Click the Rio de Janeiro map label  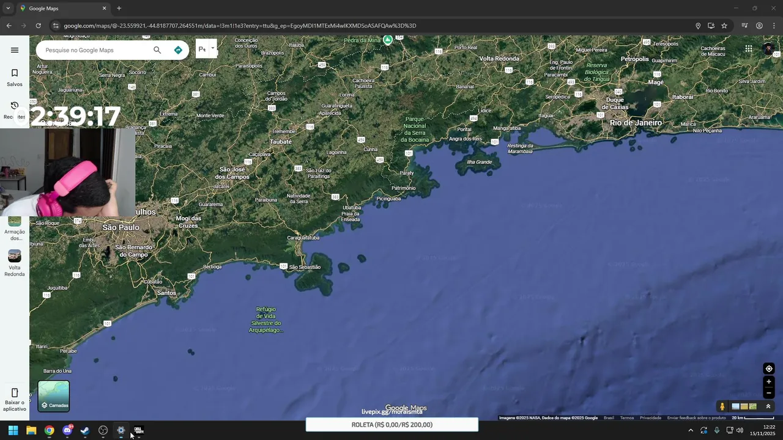(636, 123)
